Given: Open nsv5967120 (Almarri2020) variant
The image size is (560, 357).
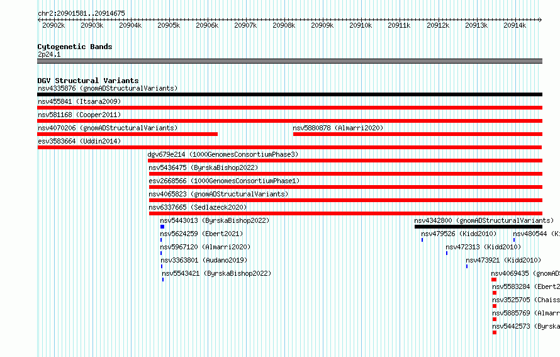Looking at the screenshot, I should coord(205,247).
